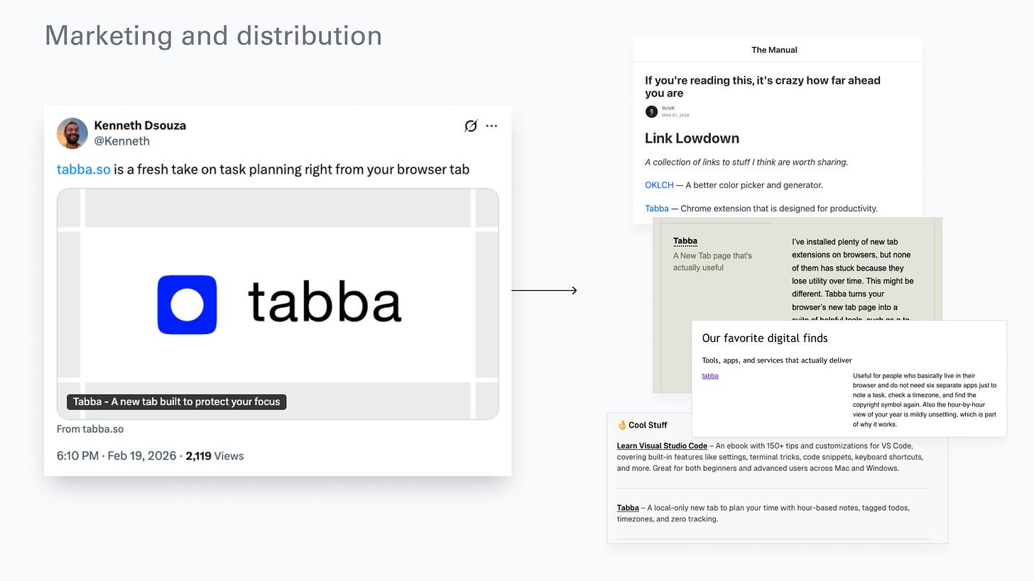Click Kenneth Dsouza's profile avatar

click(72, 133)
